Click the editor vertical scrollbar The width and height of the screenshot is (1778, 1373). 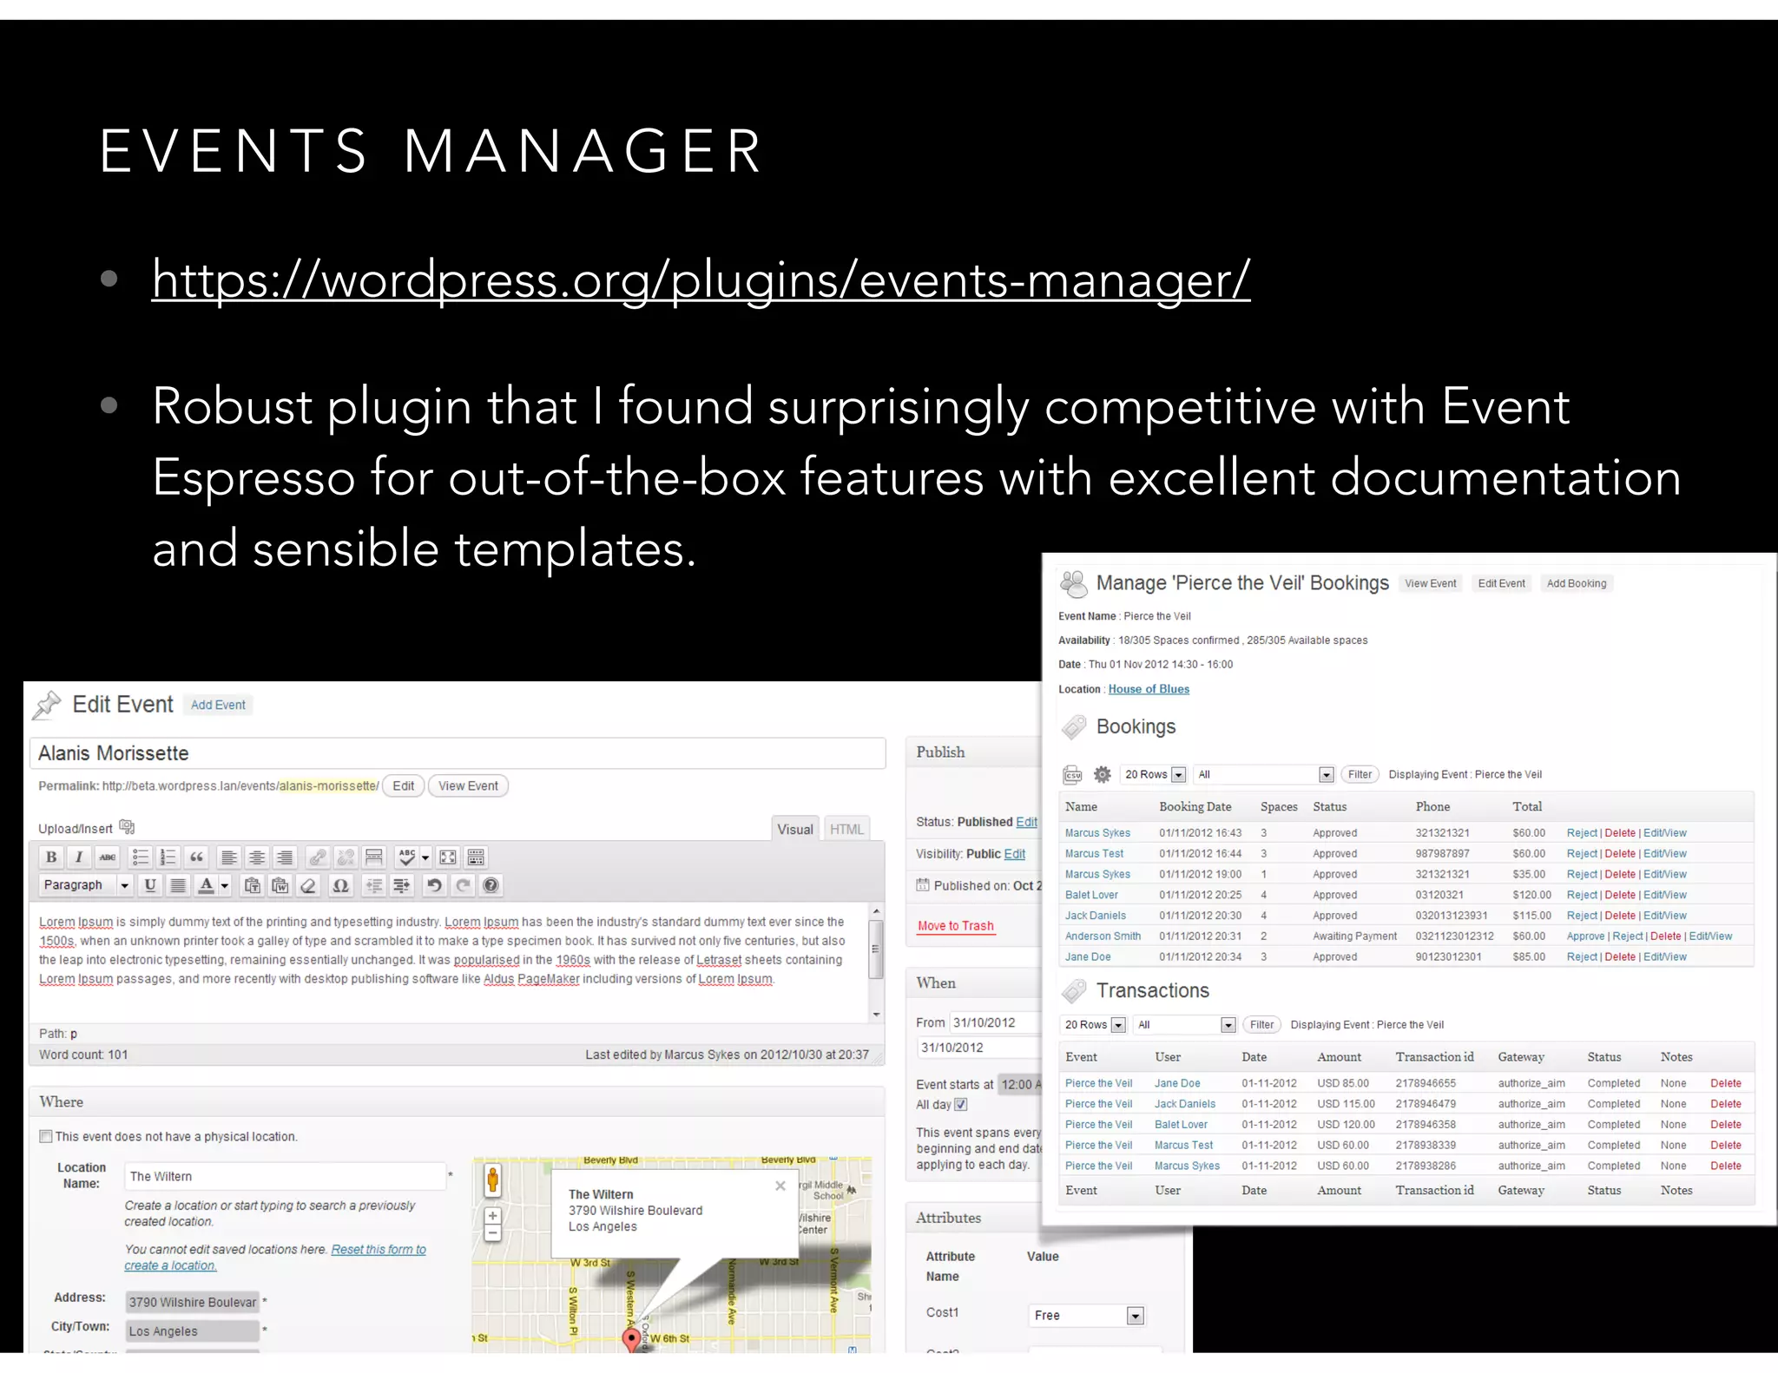point(876,962)
